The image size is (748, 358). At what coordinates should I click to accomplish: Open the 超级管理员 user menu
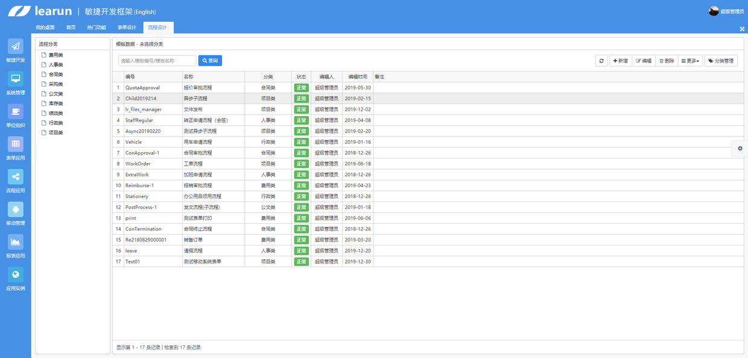726,11
